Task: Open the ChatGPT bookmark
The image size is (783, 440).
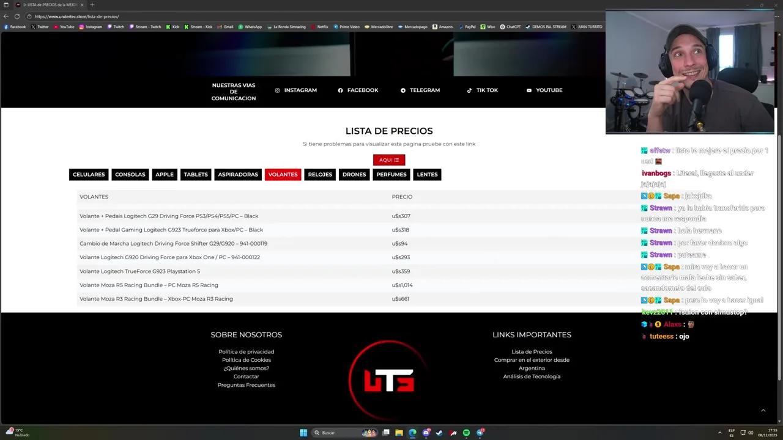Action: coord(511,27)
